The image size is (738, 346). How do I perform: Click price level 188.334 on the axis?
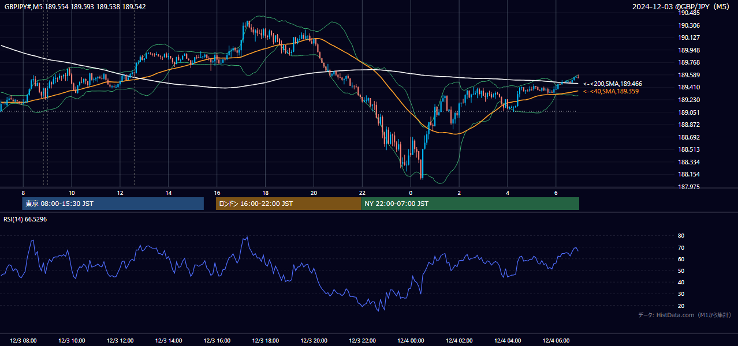pyautogui.click(x=689, y=162)
